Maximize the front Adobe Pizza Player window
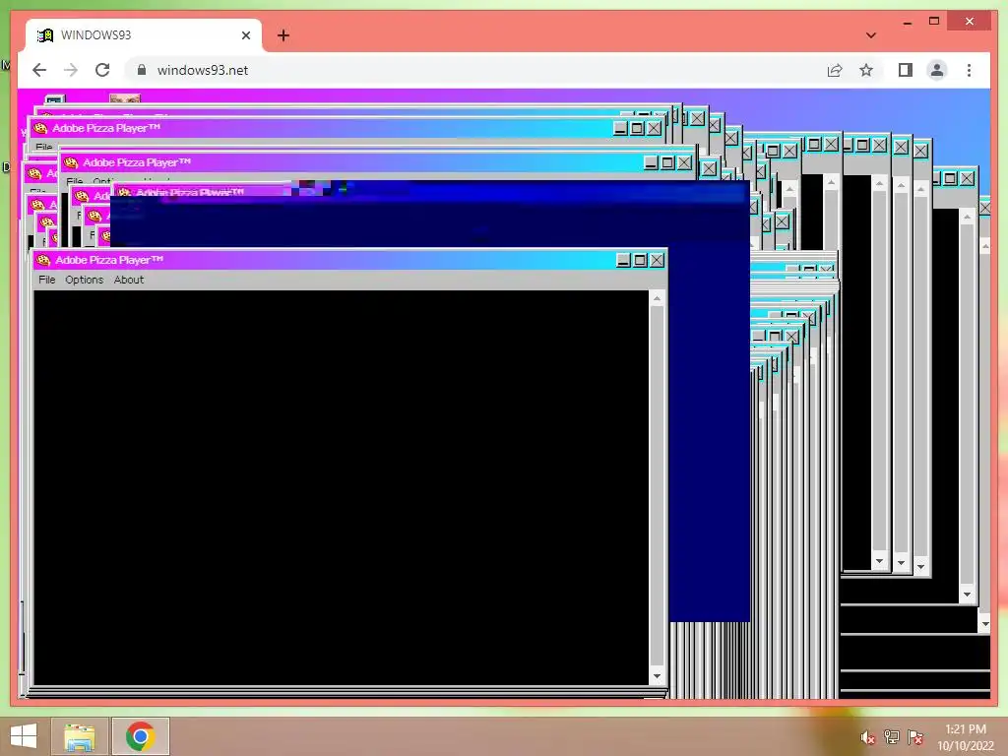This screenshot has width=1008, height=756. [640, 260]
